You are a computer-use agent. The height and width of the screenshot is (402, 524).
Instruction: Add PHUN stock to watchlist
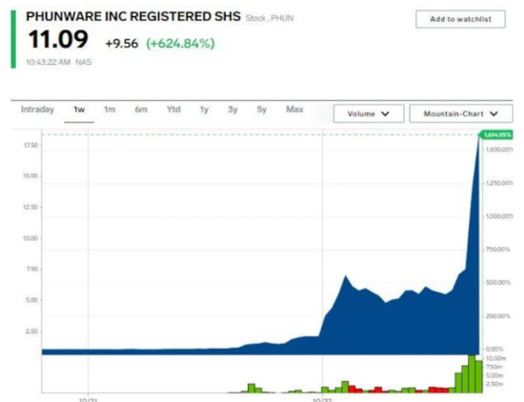460,19
